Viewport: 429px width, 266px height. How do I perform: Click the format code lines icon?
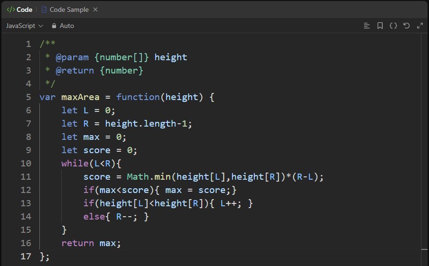pos(367,26)
